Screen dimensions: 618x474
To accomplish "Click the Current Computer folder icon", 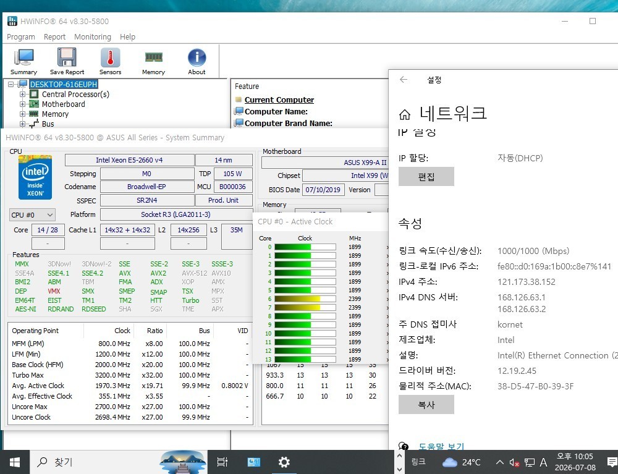I will click(238, 99).
